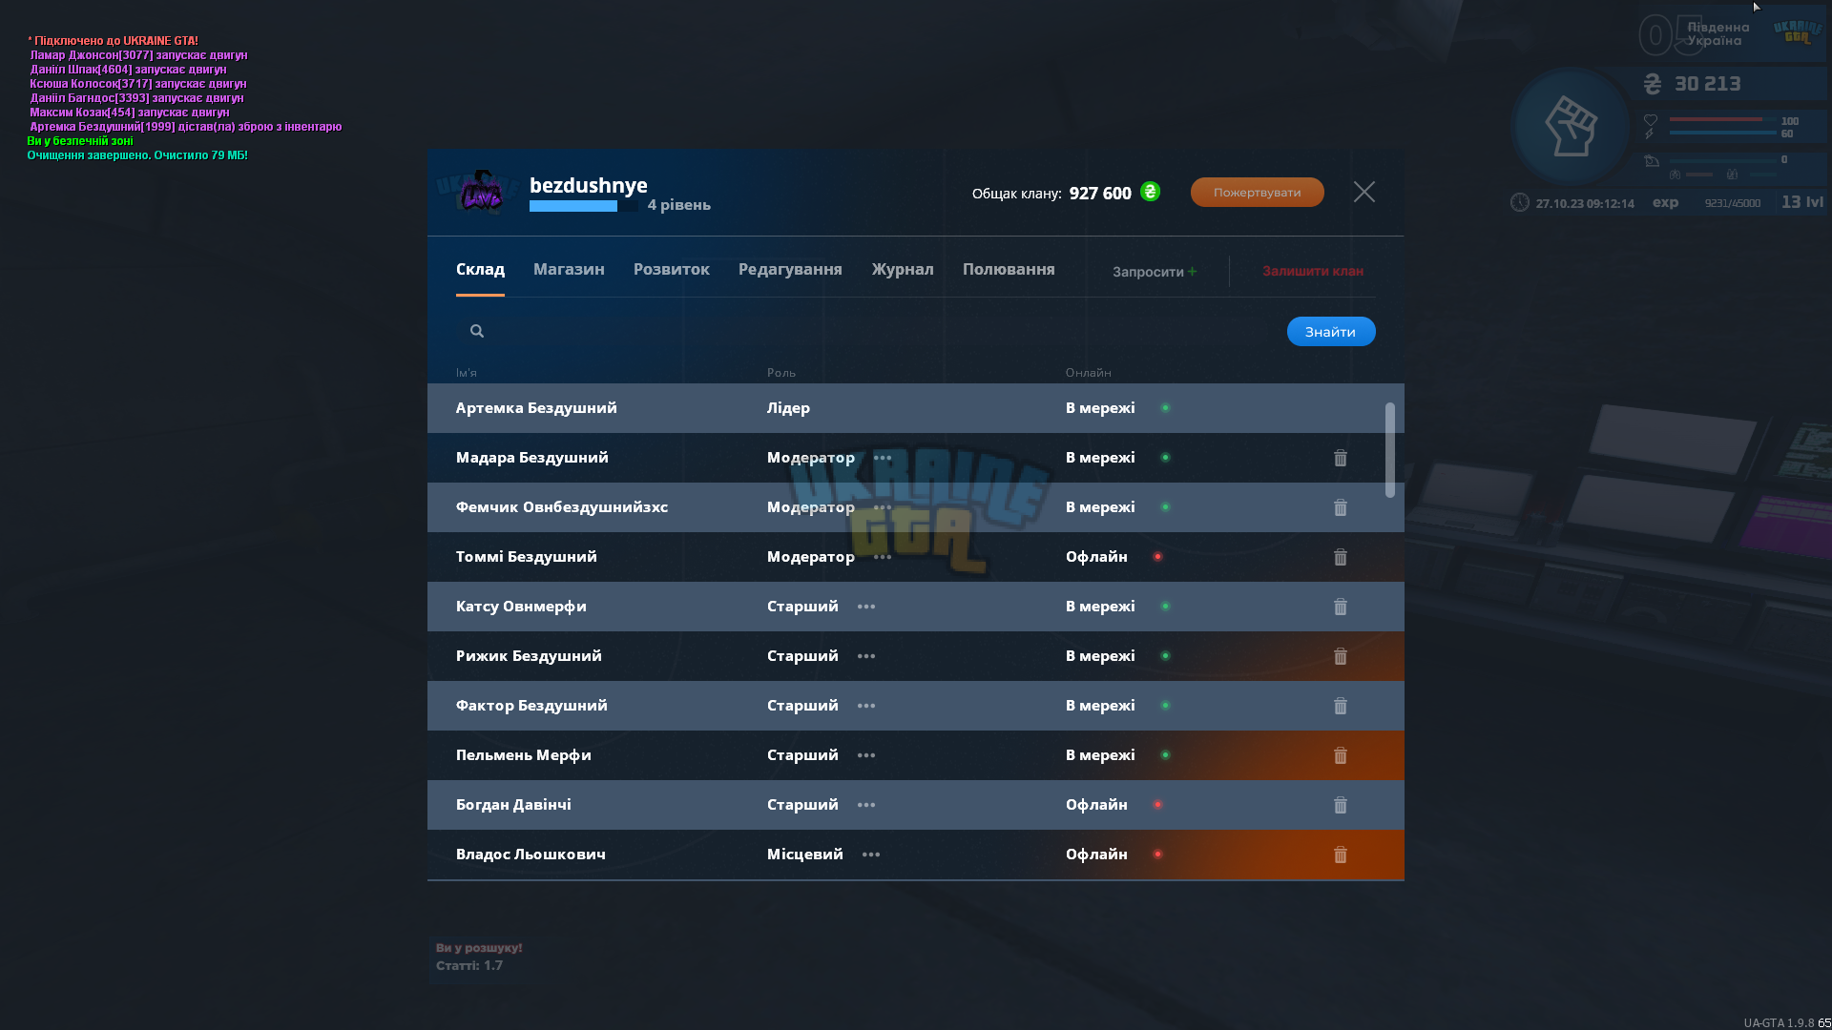Image resolution: width=1832 pixels, height=1030 pixels.
Task: Select member name Томмі Бездушний
Action: tap(527, 557)
